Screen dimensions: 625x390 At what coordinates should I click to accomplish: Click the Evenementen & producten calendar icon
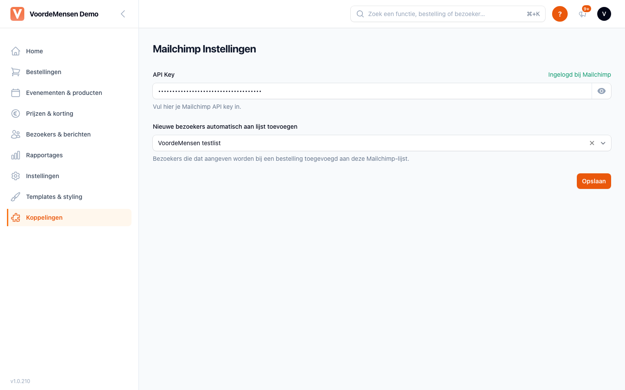coord(16,93)
